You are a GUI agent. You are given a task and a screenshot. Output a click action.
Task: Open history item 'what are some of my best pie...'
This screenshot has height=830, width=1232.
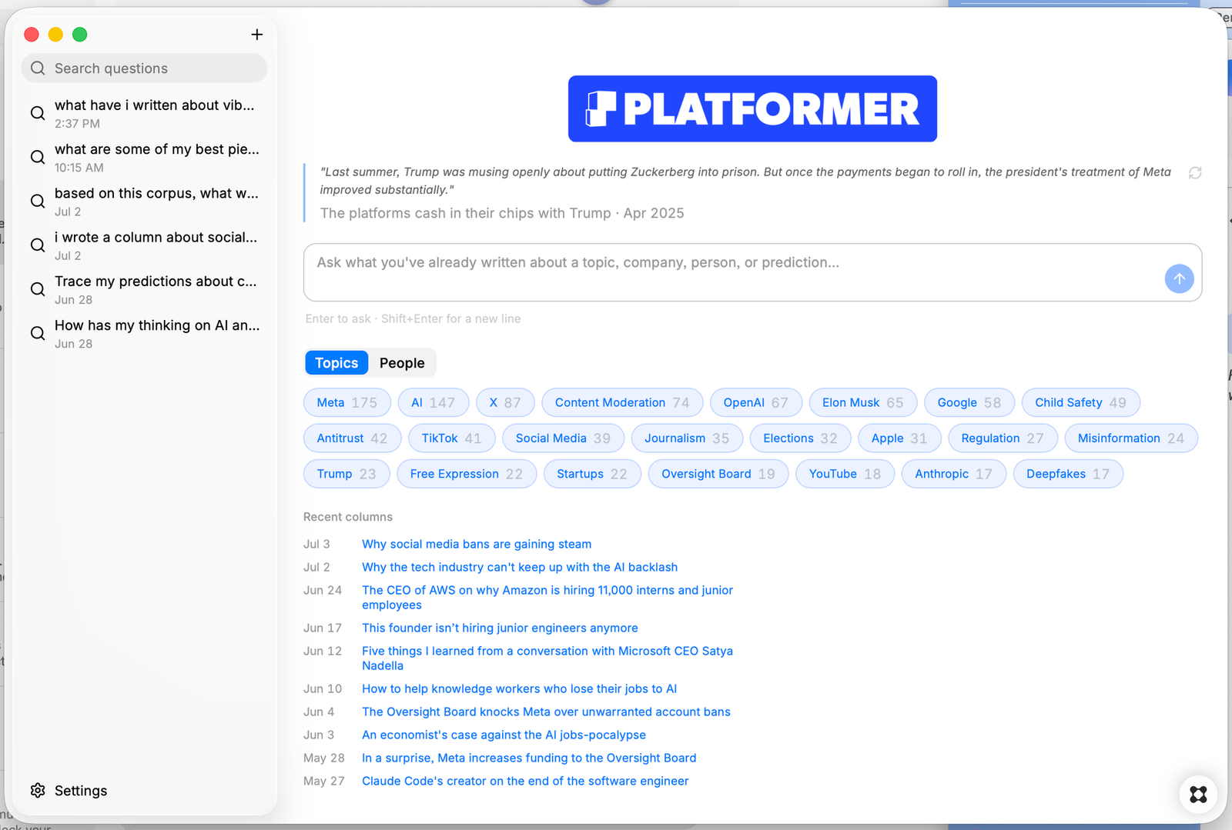pyautogui.click(x=144, y=157)
